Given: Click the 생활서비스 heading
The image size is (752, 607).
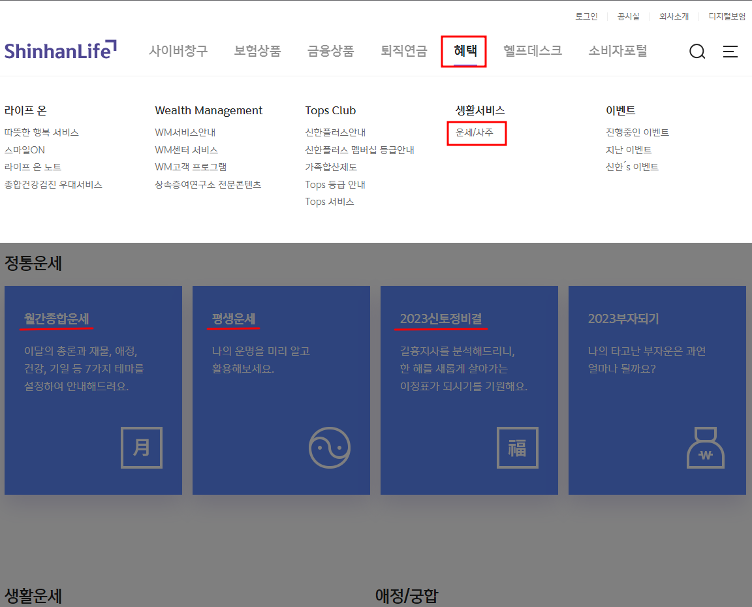Looking at the screenshot, I should coord(480,110).
